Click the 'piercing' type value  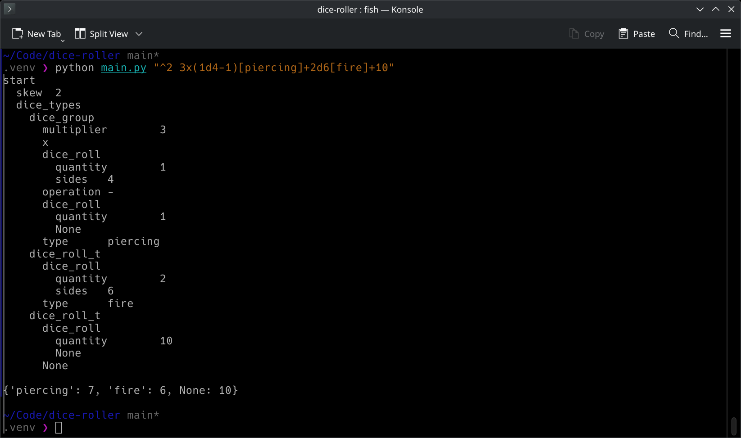point(134,242)
